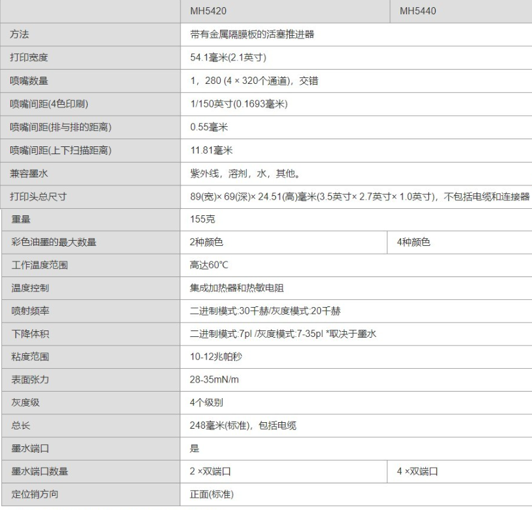Select the 2 ×双端口 cell
This screenshot has height=510, width=532.
[x=210, y=472]
